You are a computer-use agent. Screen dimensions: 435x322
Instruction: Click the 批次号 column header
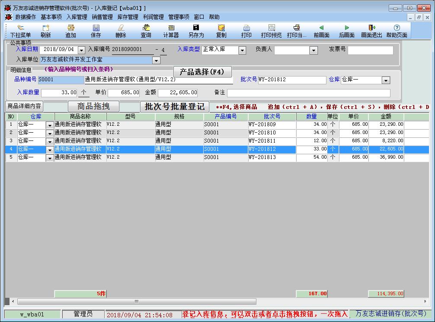272,117
